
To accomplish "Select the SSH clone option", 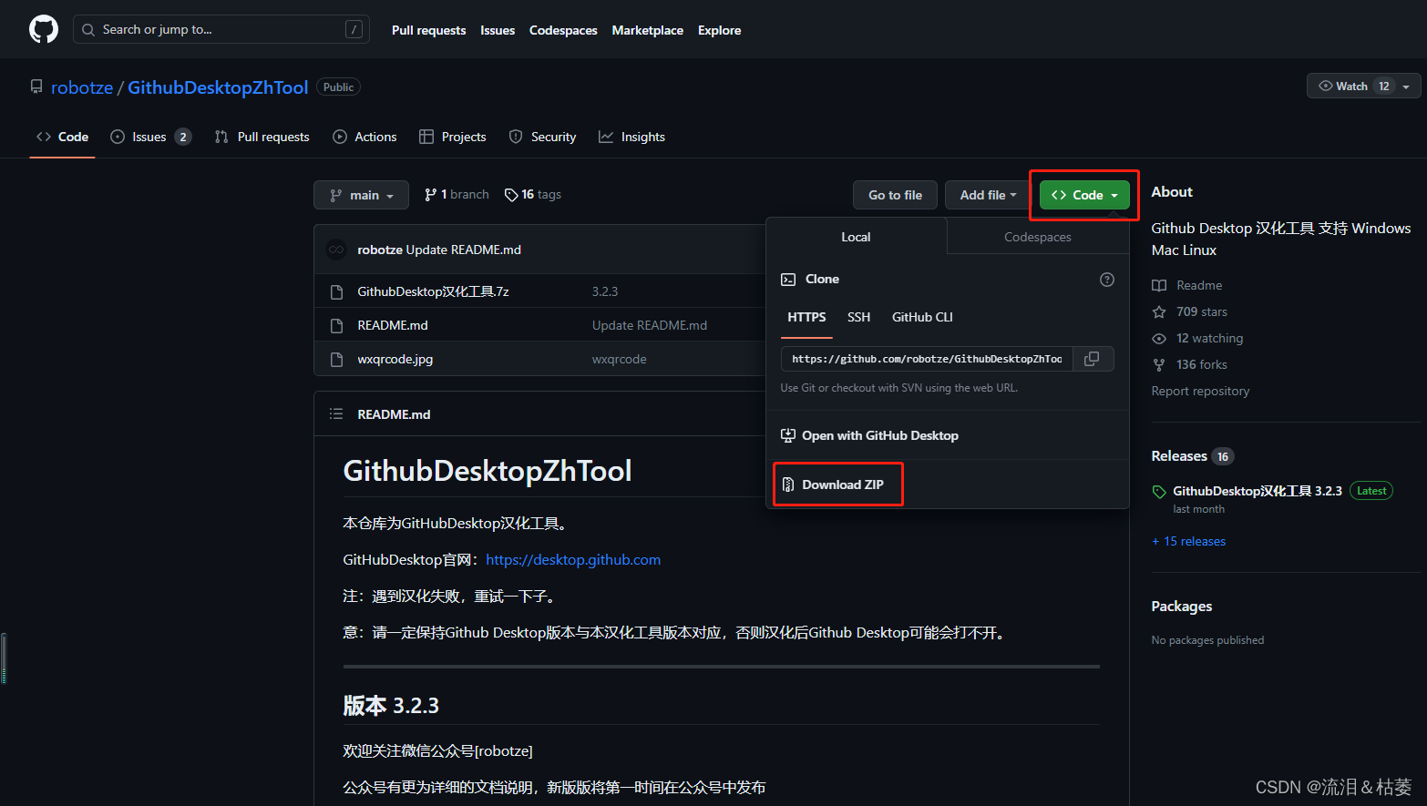I will [858, 317].
